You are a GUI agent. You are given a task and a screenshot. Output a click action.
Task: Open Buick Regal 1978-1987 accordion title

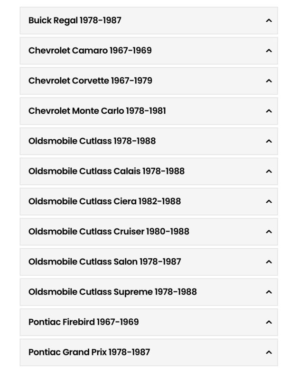75,20
